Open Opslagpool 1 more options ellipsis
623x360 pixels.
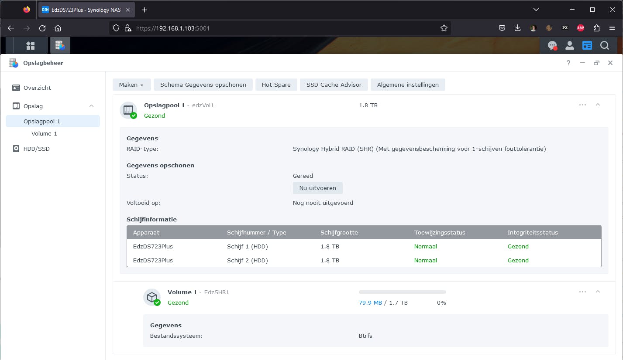(x=582, y=105)
